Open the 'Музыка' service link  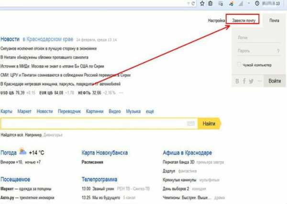[x=133, y=112]
